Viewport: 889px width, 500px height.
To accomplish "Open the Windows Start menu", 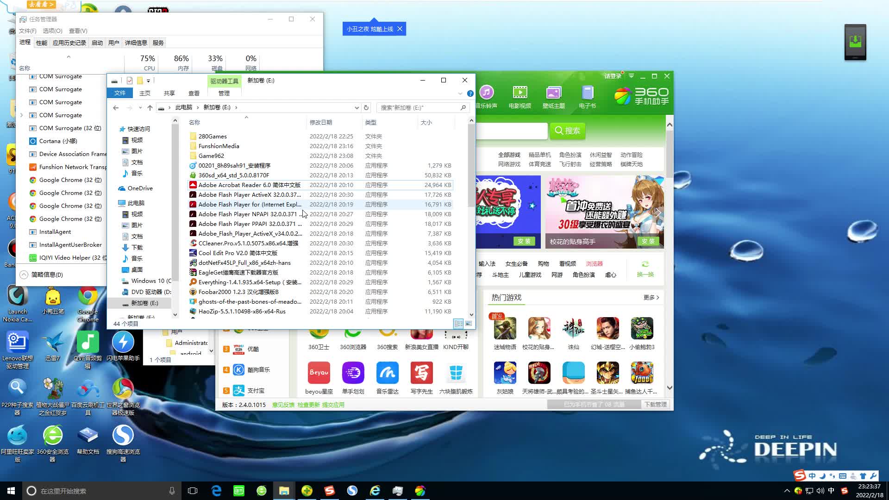I will tap(11, 491).
